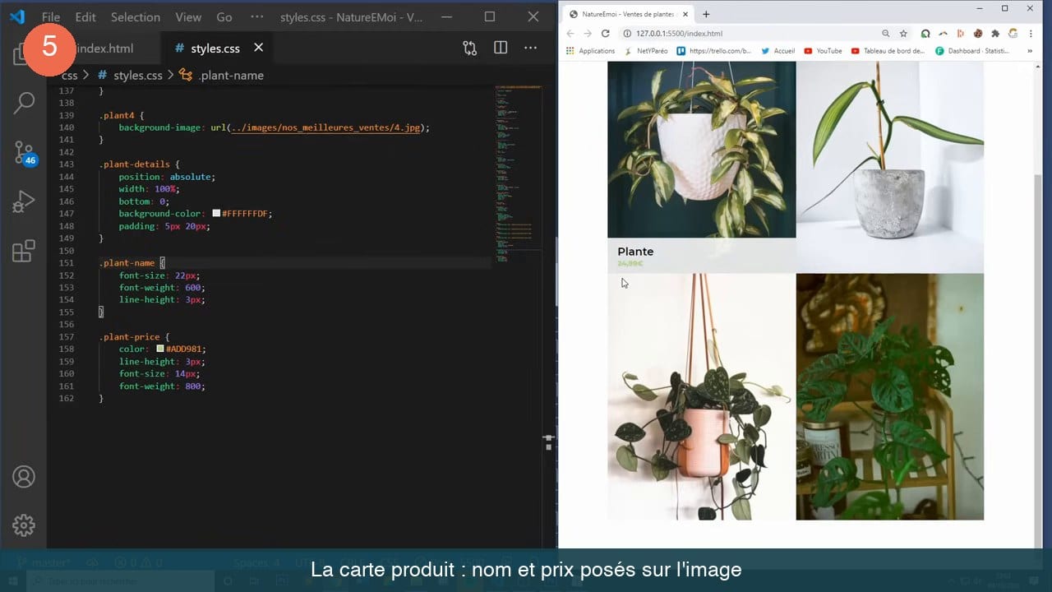The image size is (1052, 592).
Task: Click the monstera on wooden shelf image
Action: [890, 396]
